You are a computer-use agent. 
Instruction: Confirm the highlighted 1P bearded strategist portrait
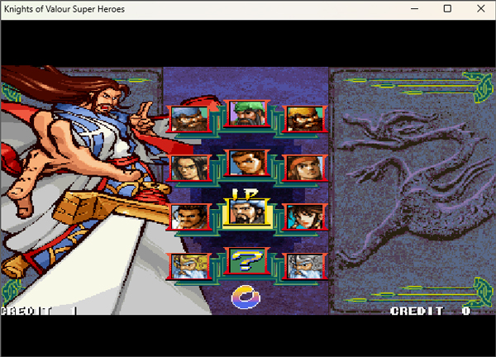point(247,212)
